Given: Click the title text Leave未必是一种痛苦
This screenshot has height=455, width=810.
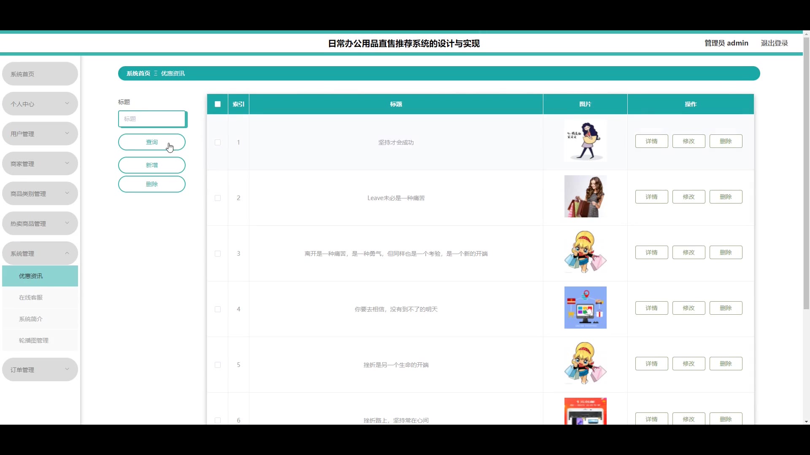Looking at the screenshot, I should click(396, 198).
